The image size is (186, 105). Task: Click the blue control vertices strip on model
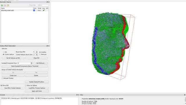pos(95,48)
